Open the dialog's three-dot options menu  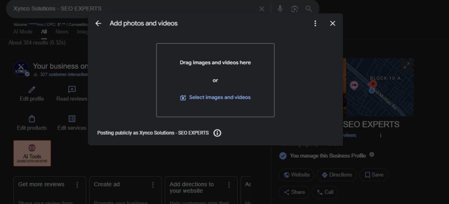click(315, 24)
